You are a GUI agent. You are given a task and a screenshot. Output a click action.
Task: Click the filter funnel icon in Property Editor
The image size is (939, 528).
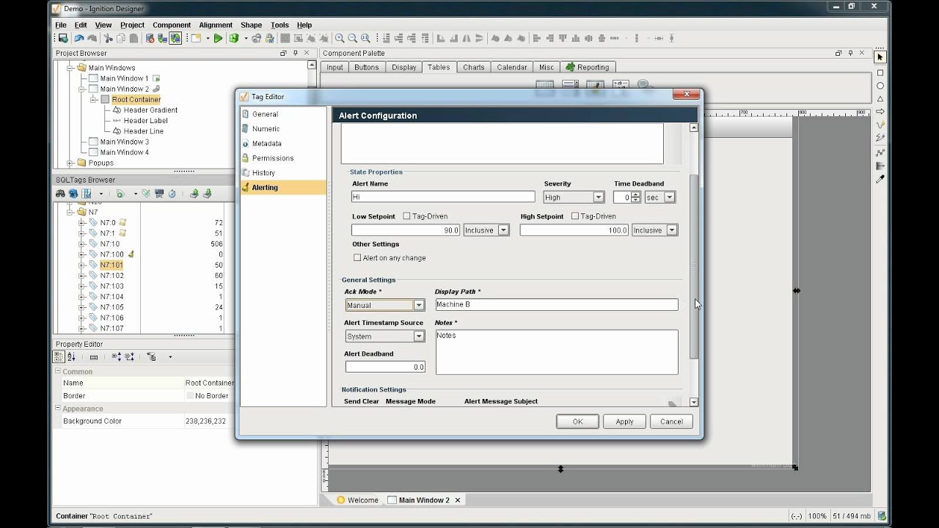[152, 356]
